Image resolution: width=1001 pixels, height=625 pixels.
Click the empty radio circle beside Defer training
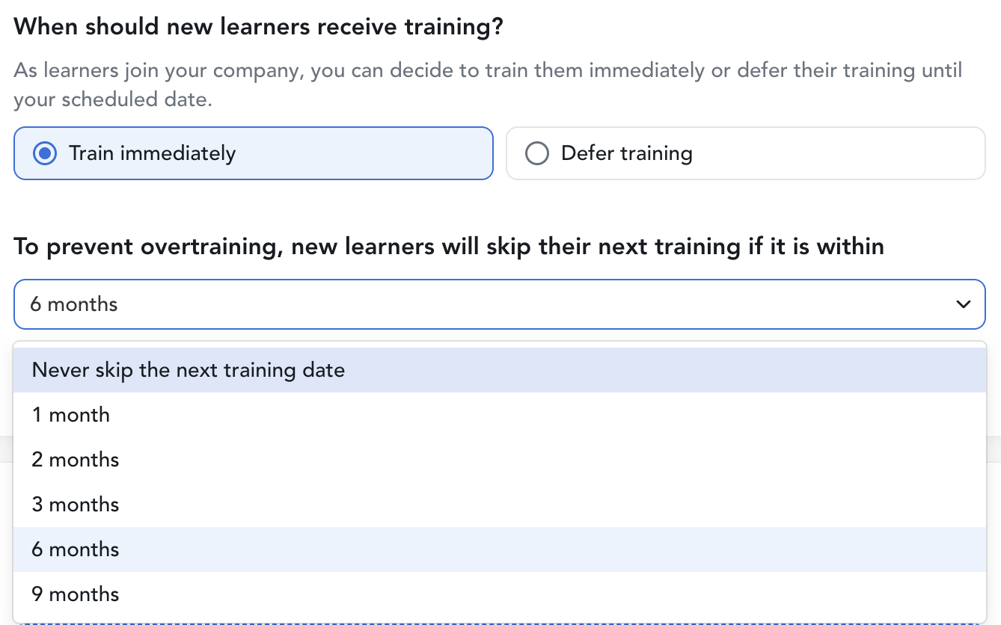[537, 153]
